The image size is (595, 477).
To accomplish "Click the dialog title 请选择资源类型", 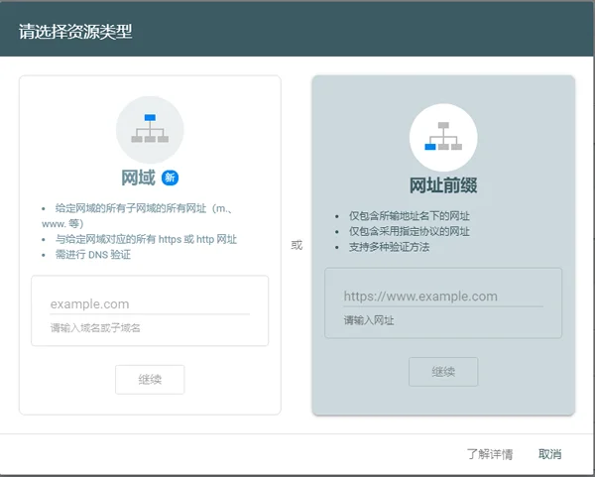I will point(75,31).
